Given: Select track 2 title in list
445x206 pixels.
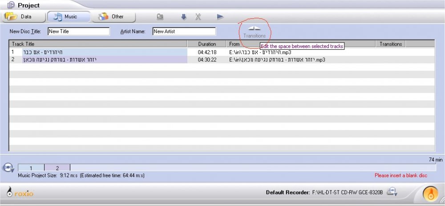Looking at the screenshot, I should coord(105,59).
